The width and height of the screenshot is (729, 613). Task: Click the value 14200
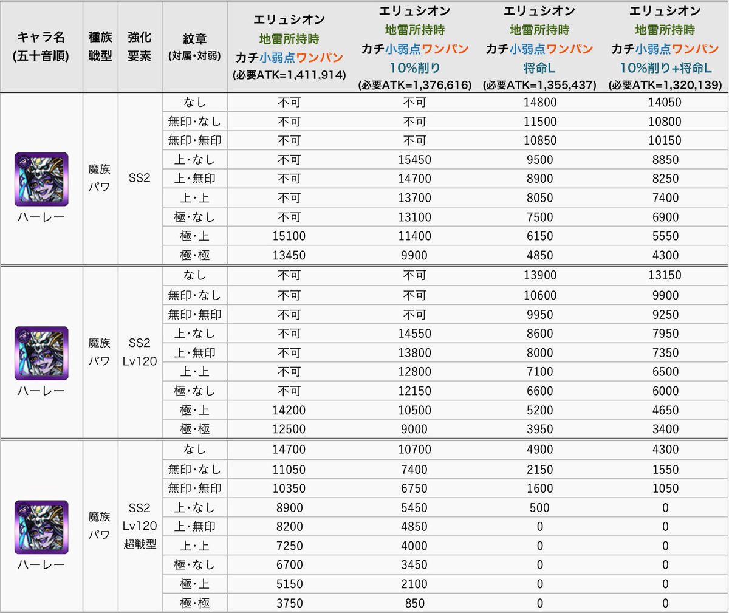289,410
